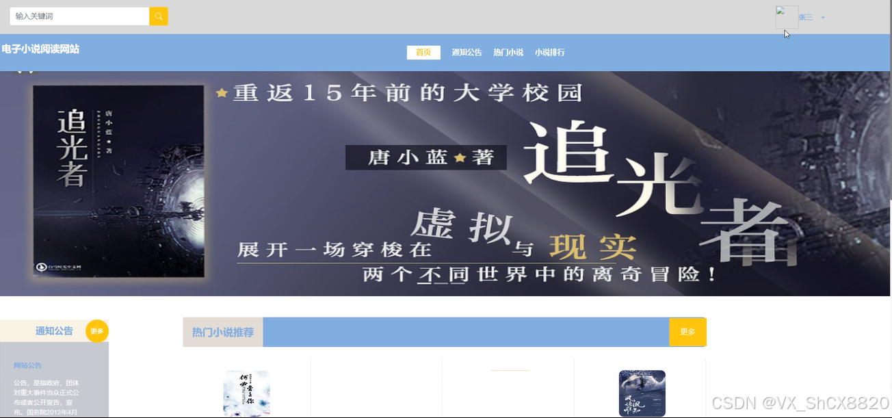Open the 首页 home tab

coord(423,53)
